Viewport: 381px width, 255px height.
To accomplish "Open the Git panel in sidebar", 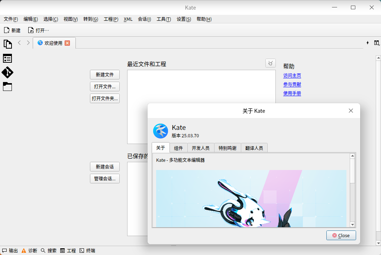I will tap(7, 72).
